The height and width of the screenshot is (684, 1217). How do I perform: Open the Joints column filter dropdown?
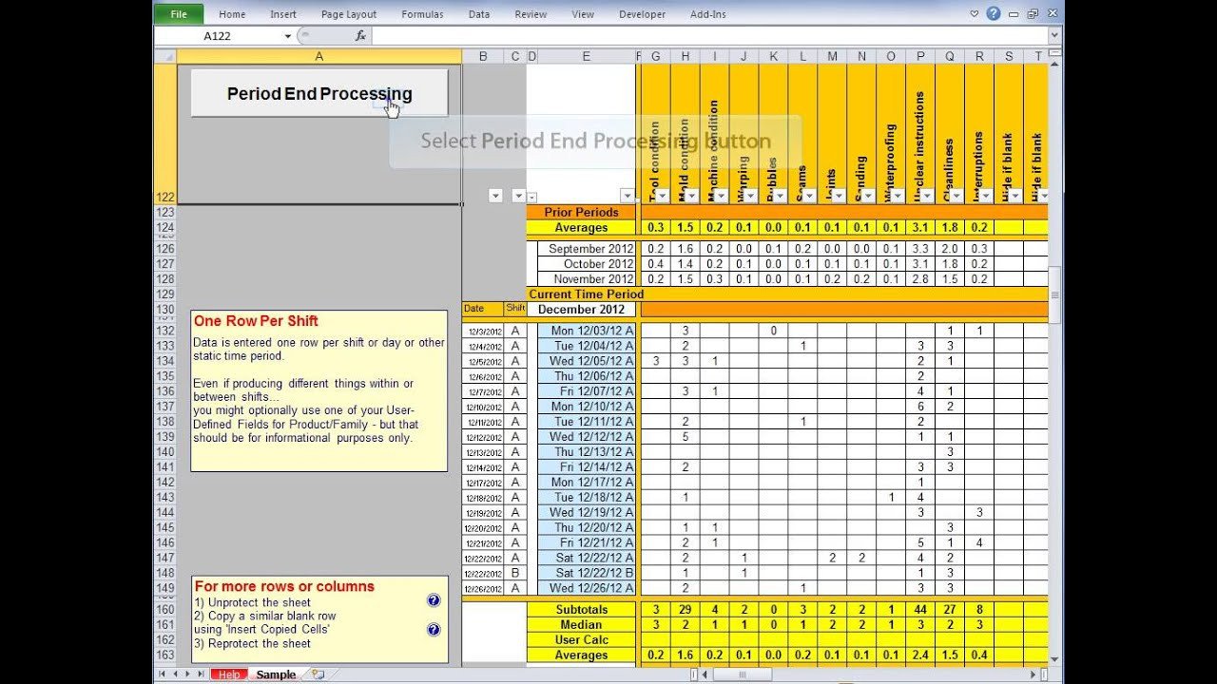838,196
